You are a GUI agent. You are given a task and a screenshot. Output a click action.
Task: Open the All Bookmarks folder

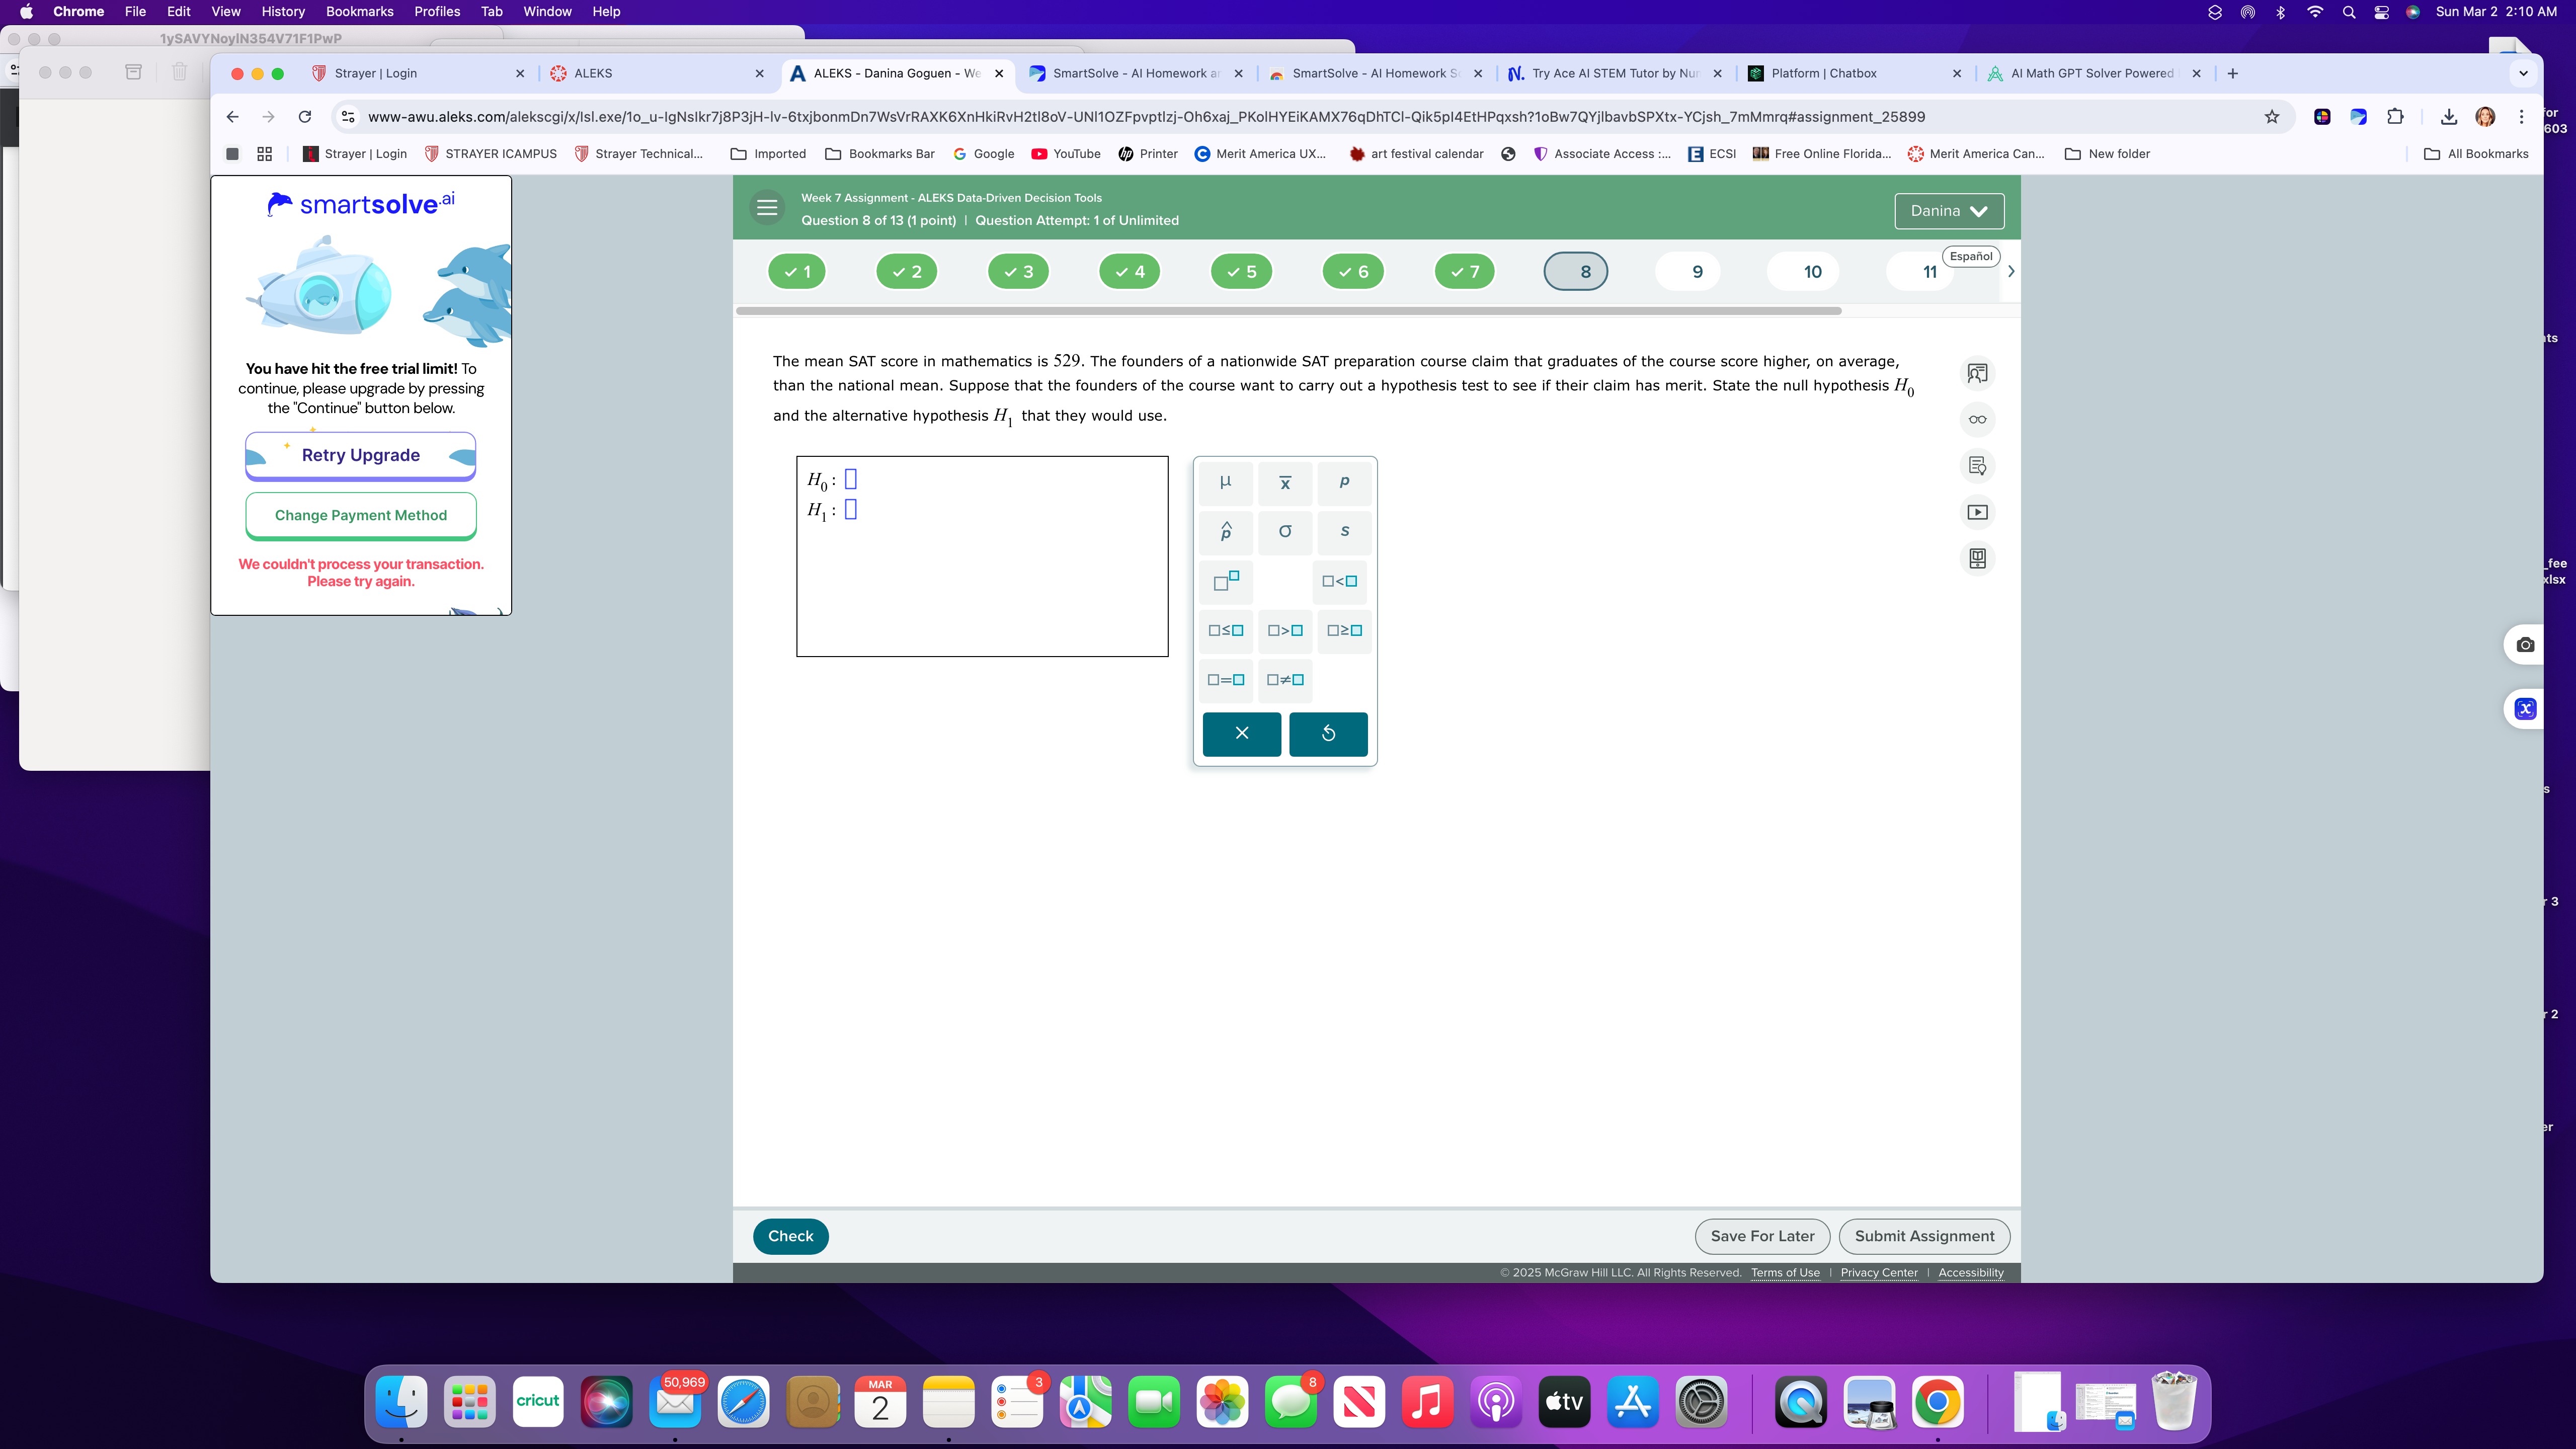(2477, 154)
